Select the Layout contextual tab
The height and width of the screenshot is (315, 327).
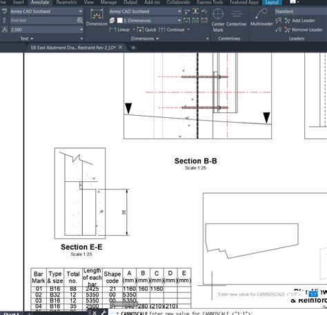pyautogui.click(x=272, y=2)
